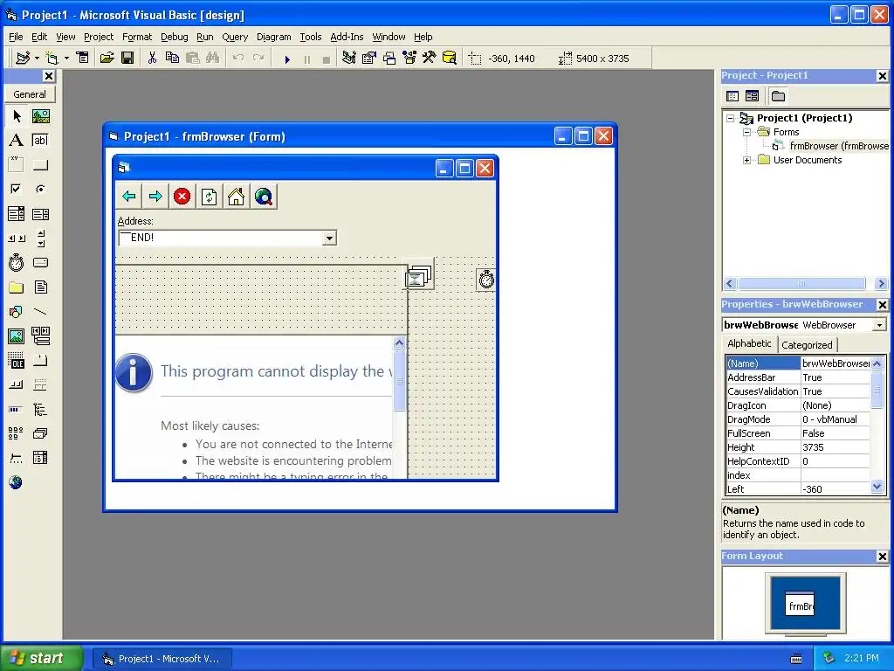
Task: Open the Project menu
Action: pos(99,37)
